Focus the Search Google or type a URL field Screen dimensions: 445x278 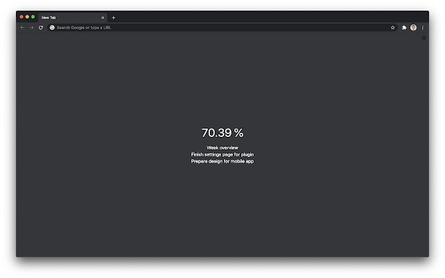click(x=221, y=28)
